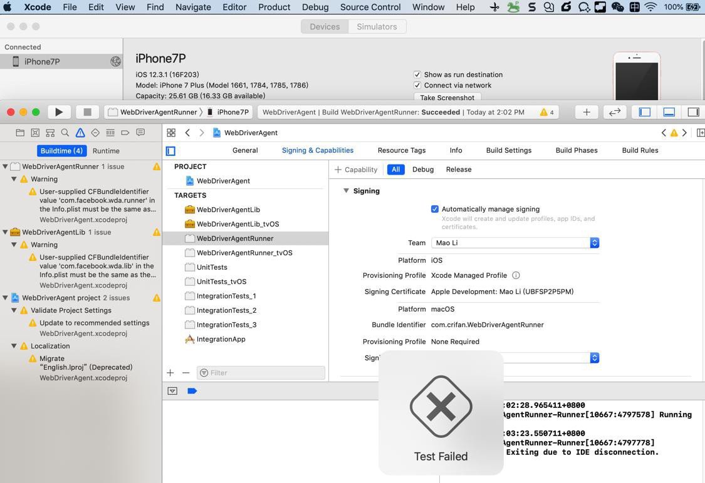Screen dimensions: 705x483
Task: Toggle the debug console hide button
Action: [x=173, y=391]
